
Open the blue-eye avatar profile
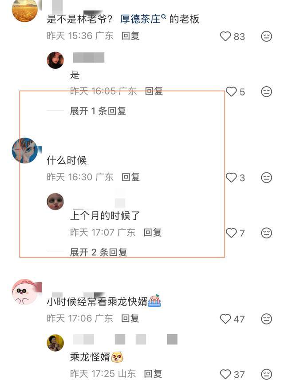(x=25, y=150)
